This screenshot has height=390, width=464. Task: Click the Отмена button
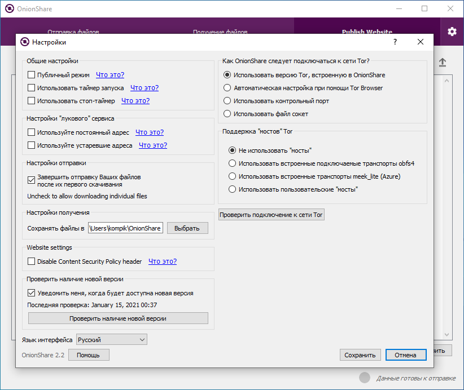pos(406,355)
